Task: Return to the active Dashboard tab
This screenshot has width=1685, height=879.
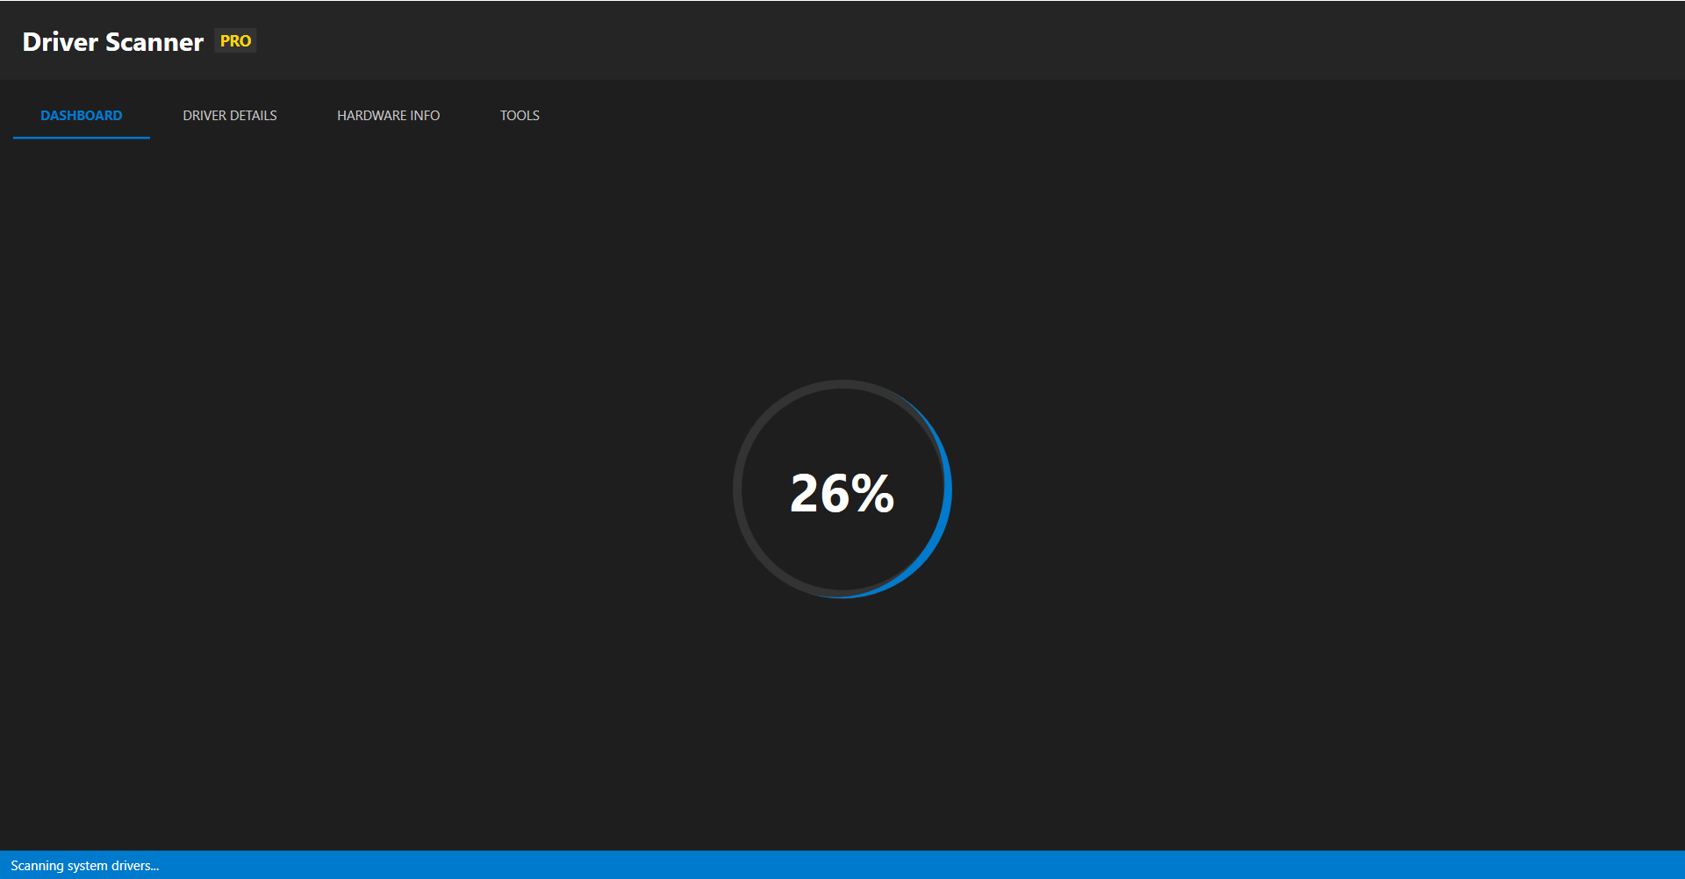Action: coord(81,116)
